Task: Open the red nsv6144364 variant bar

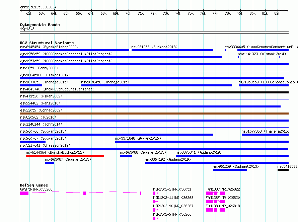Action: point(65,156)
